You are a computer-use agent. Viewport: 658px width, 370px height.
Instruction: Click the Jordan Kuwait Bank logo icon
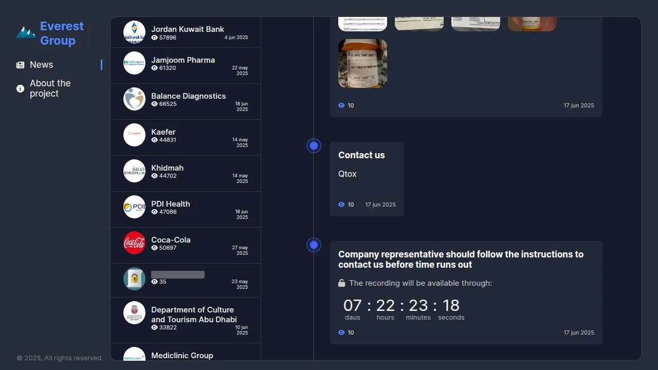(x=134, y=32)
